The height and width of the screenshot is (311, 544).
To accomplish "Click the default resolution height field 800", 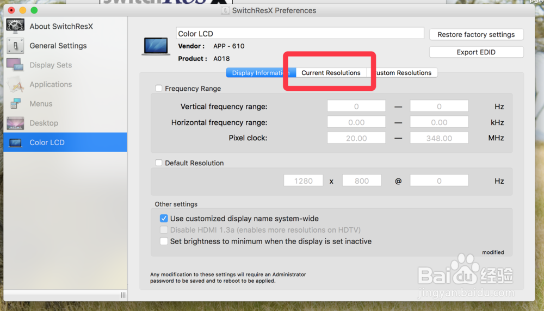I will click(x=362, y=181).
